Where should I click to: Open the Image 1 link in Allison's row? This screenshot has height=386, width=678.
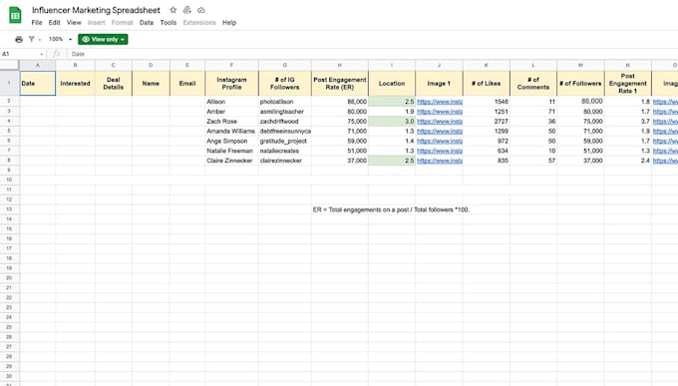440,102
